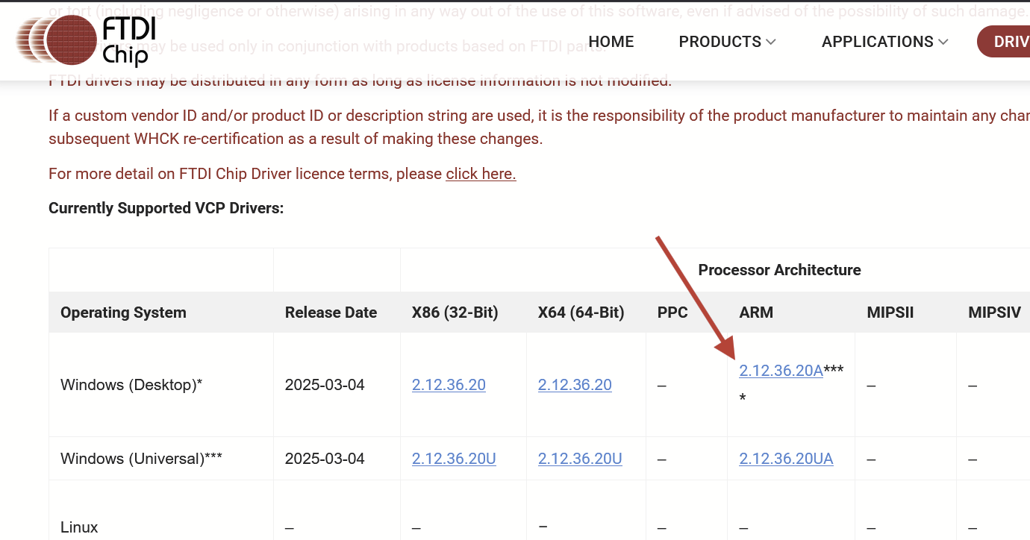The width and height of the screenshot is (1030, 540).
Task: Select the "Linux" row label
Action: [79, 527]
